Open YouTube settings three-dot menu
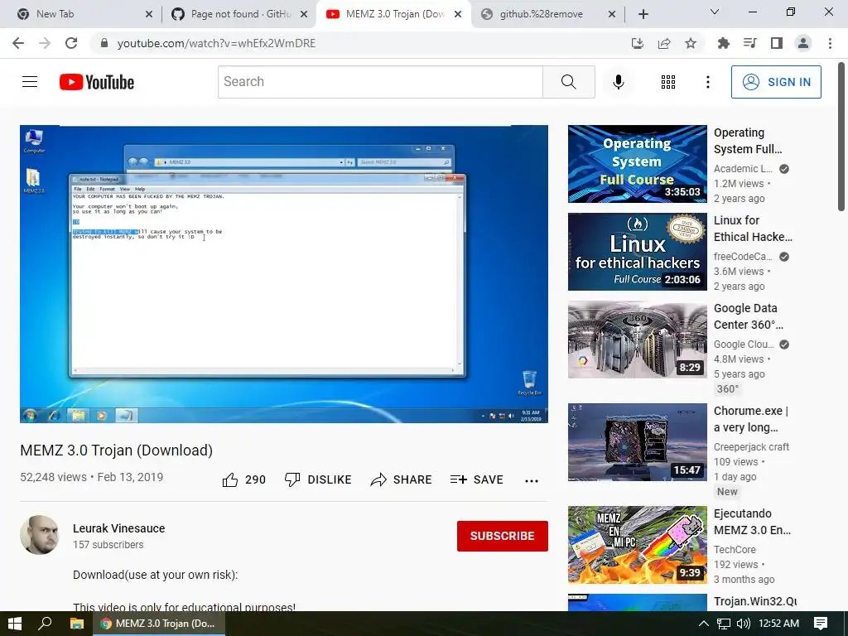The width and height of the screenshot is (848, 636). [707, 82]
